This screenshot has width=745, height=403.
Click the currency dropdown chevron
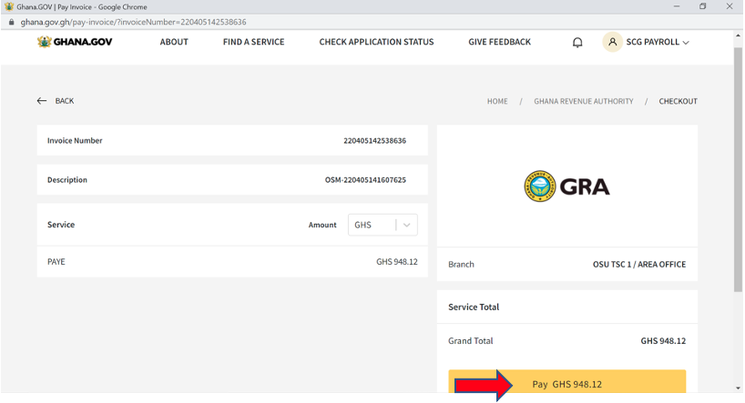click(407, 225)
